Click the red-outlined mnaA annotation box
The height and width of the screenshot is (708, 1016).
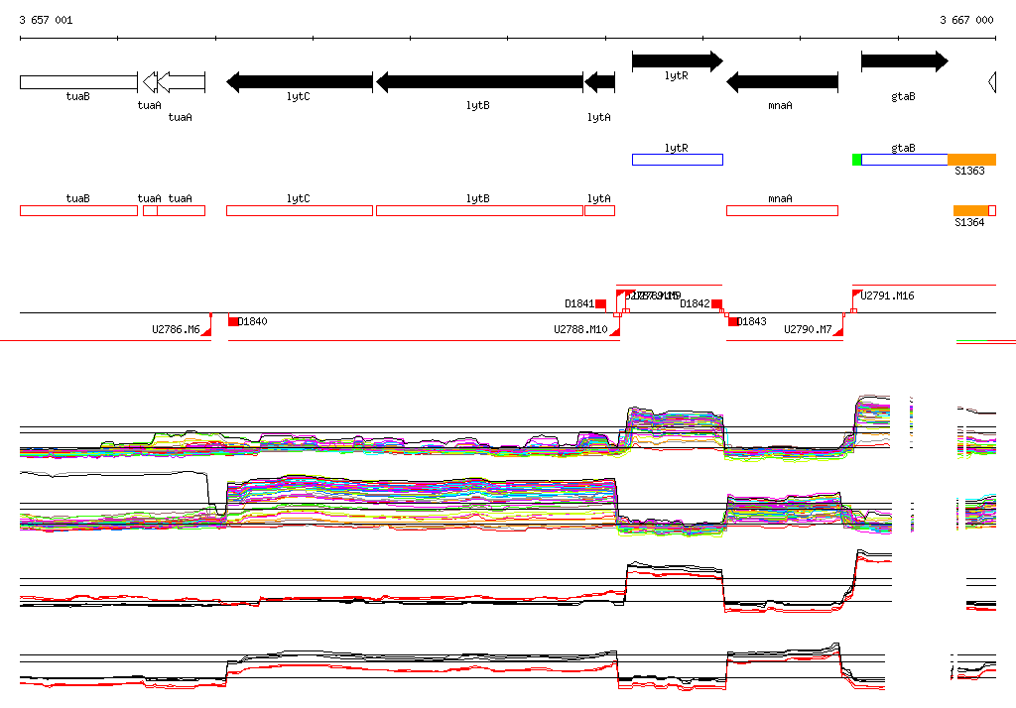click(x=782, y=210)
